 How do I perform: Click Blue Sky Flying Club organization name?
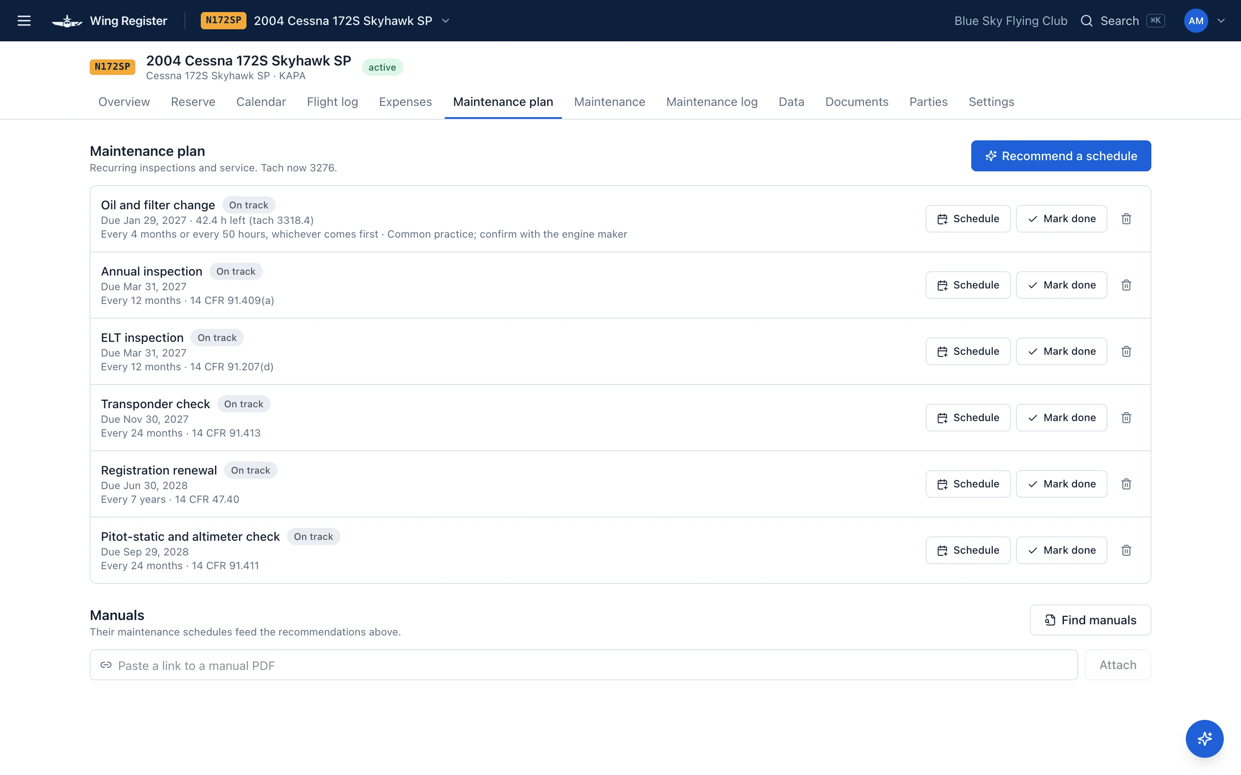click(x=1011, y=21)
